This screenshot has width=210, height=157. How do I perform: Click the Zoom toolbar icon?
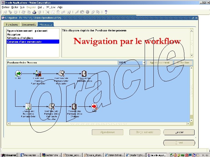(x=82, y=12)
